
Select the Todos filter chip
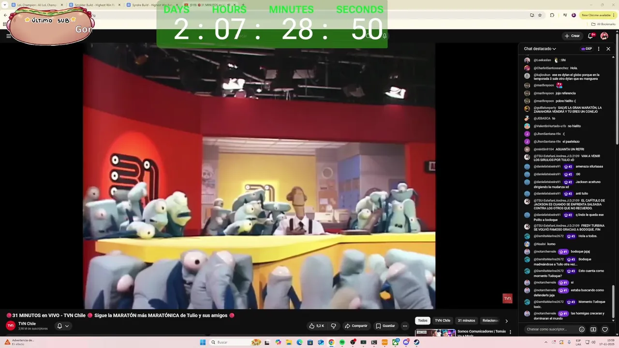point(423,320)
